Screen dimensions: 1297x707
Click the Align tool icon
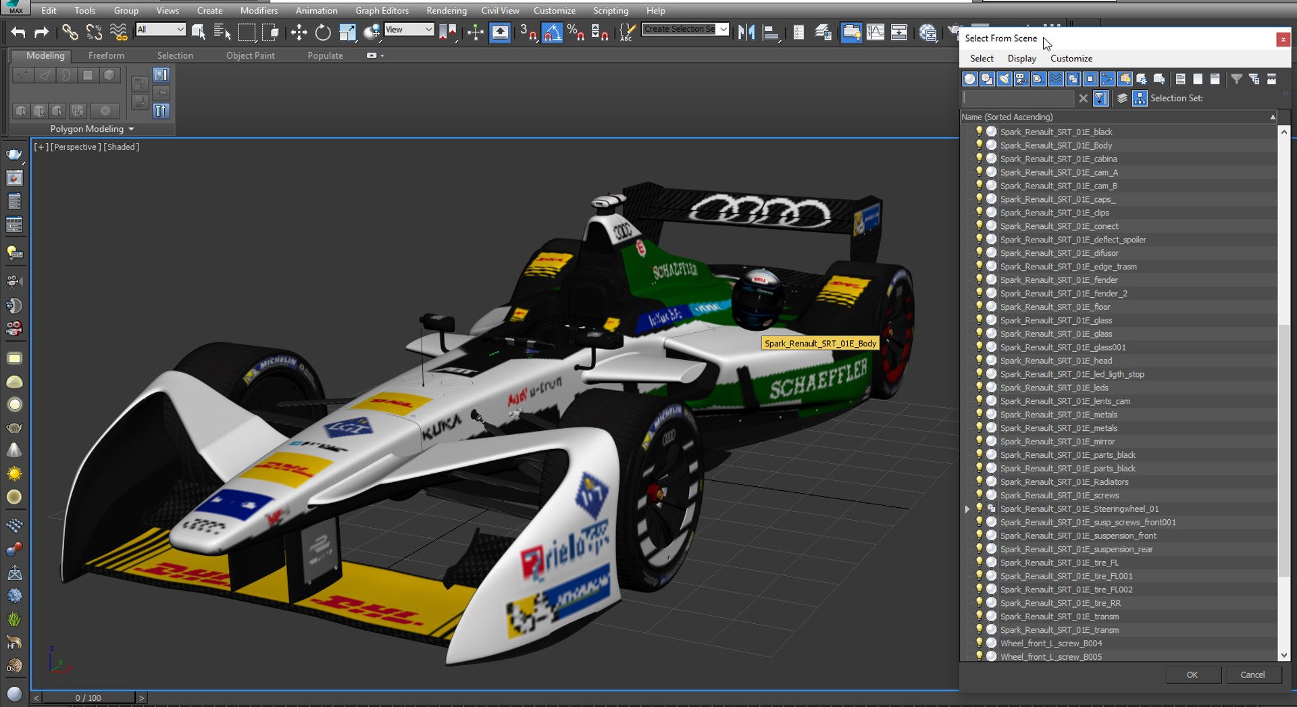(771, 32)
